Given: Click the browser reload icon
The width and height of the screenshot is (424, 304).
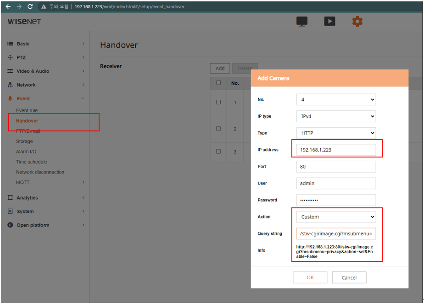Looking at the screenshot, I should coord(30,7).
